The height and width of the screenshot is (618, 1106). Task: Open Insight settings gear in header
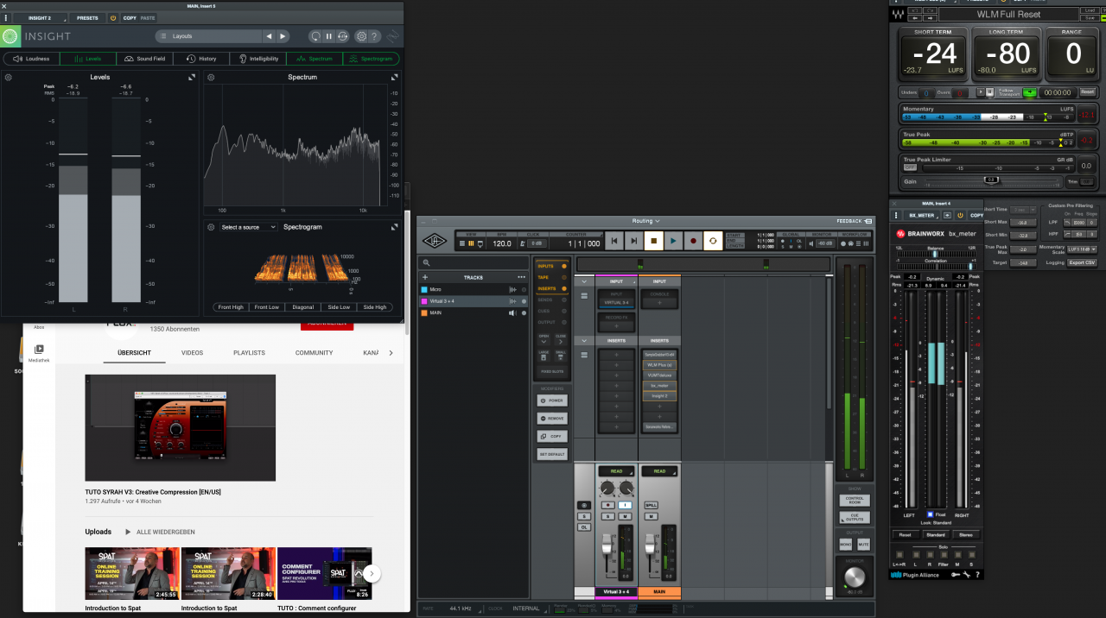[x=361, y=36]
